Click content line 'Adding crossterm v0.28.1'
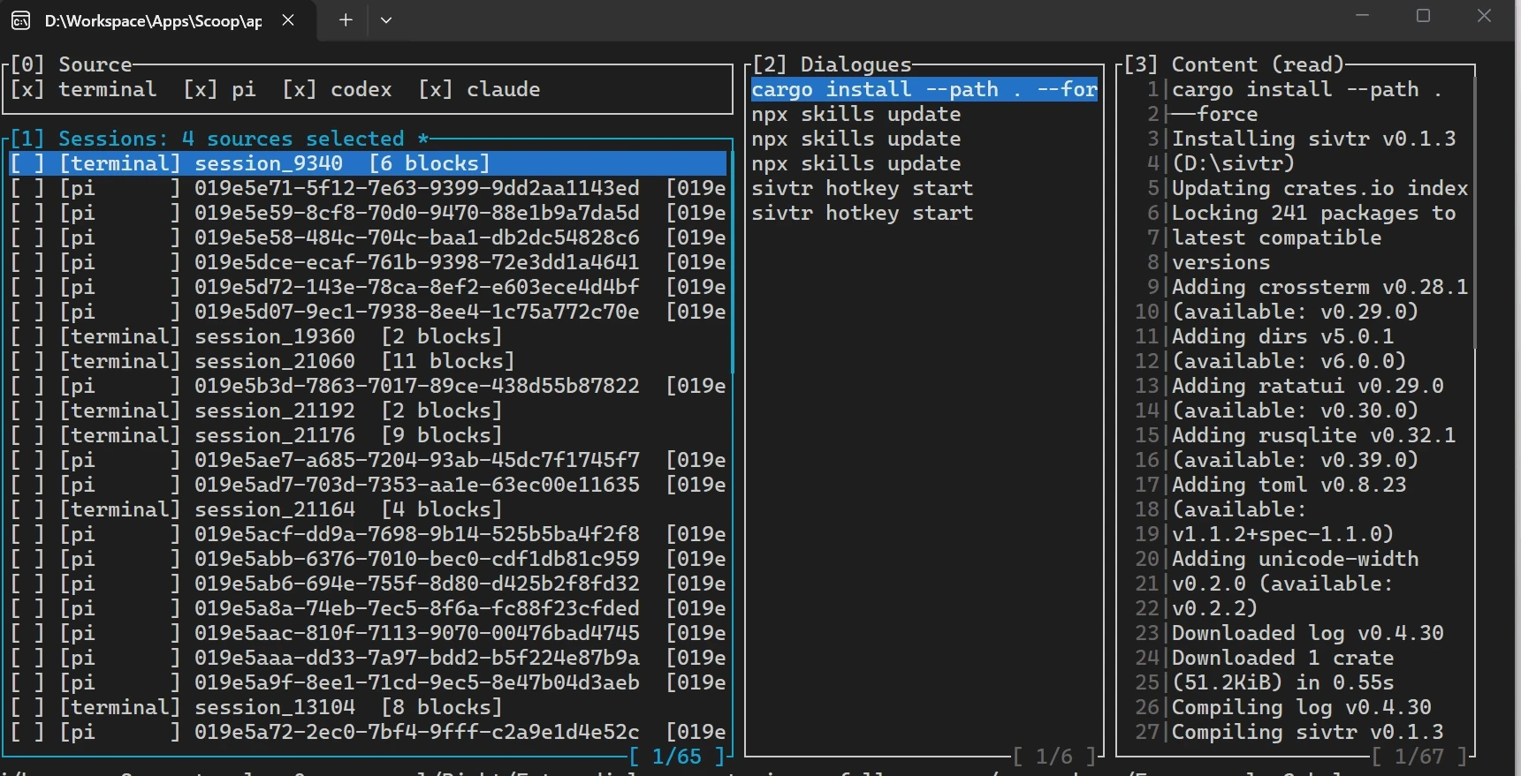 click(1319, 287)
